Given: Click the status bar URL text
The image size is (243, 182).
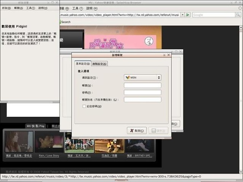Looking at the screenshot, I should pyautogui.click(x=102, y=177).
